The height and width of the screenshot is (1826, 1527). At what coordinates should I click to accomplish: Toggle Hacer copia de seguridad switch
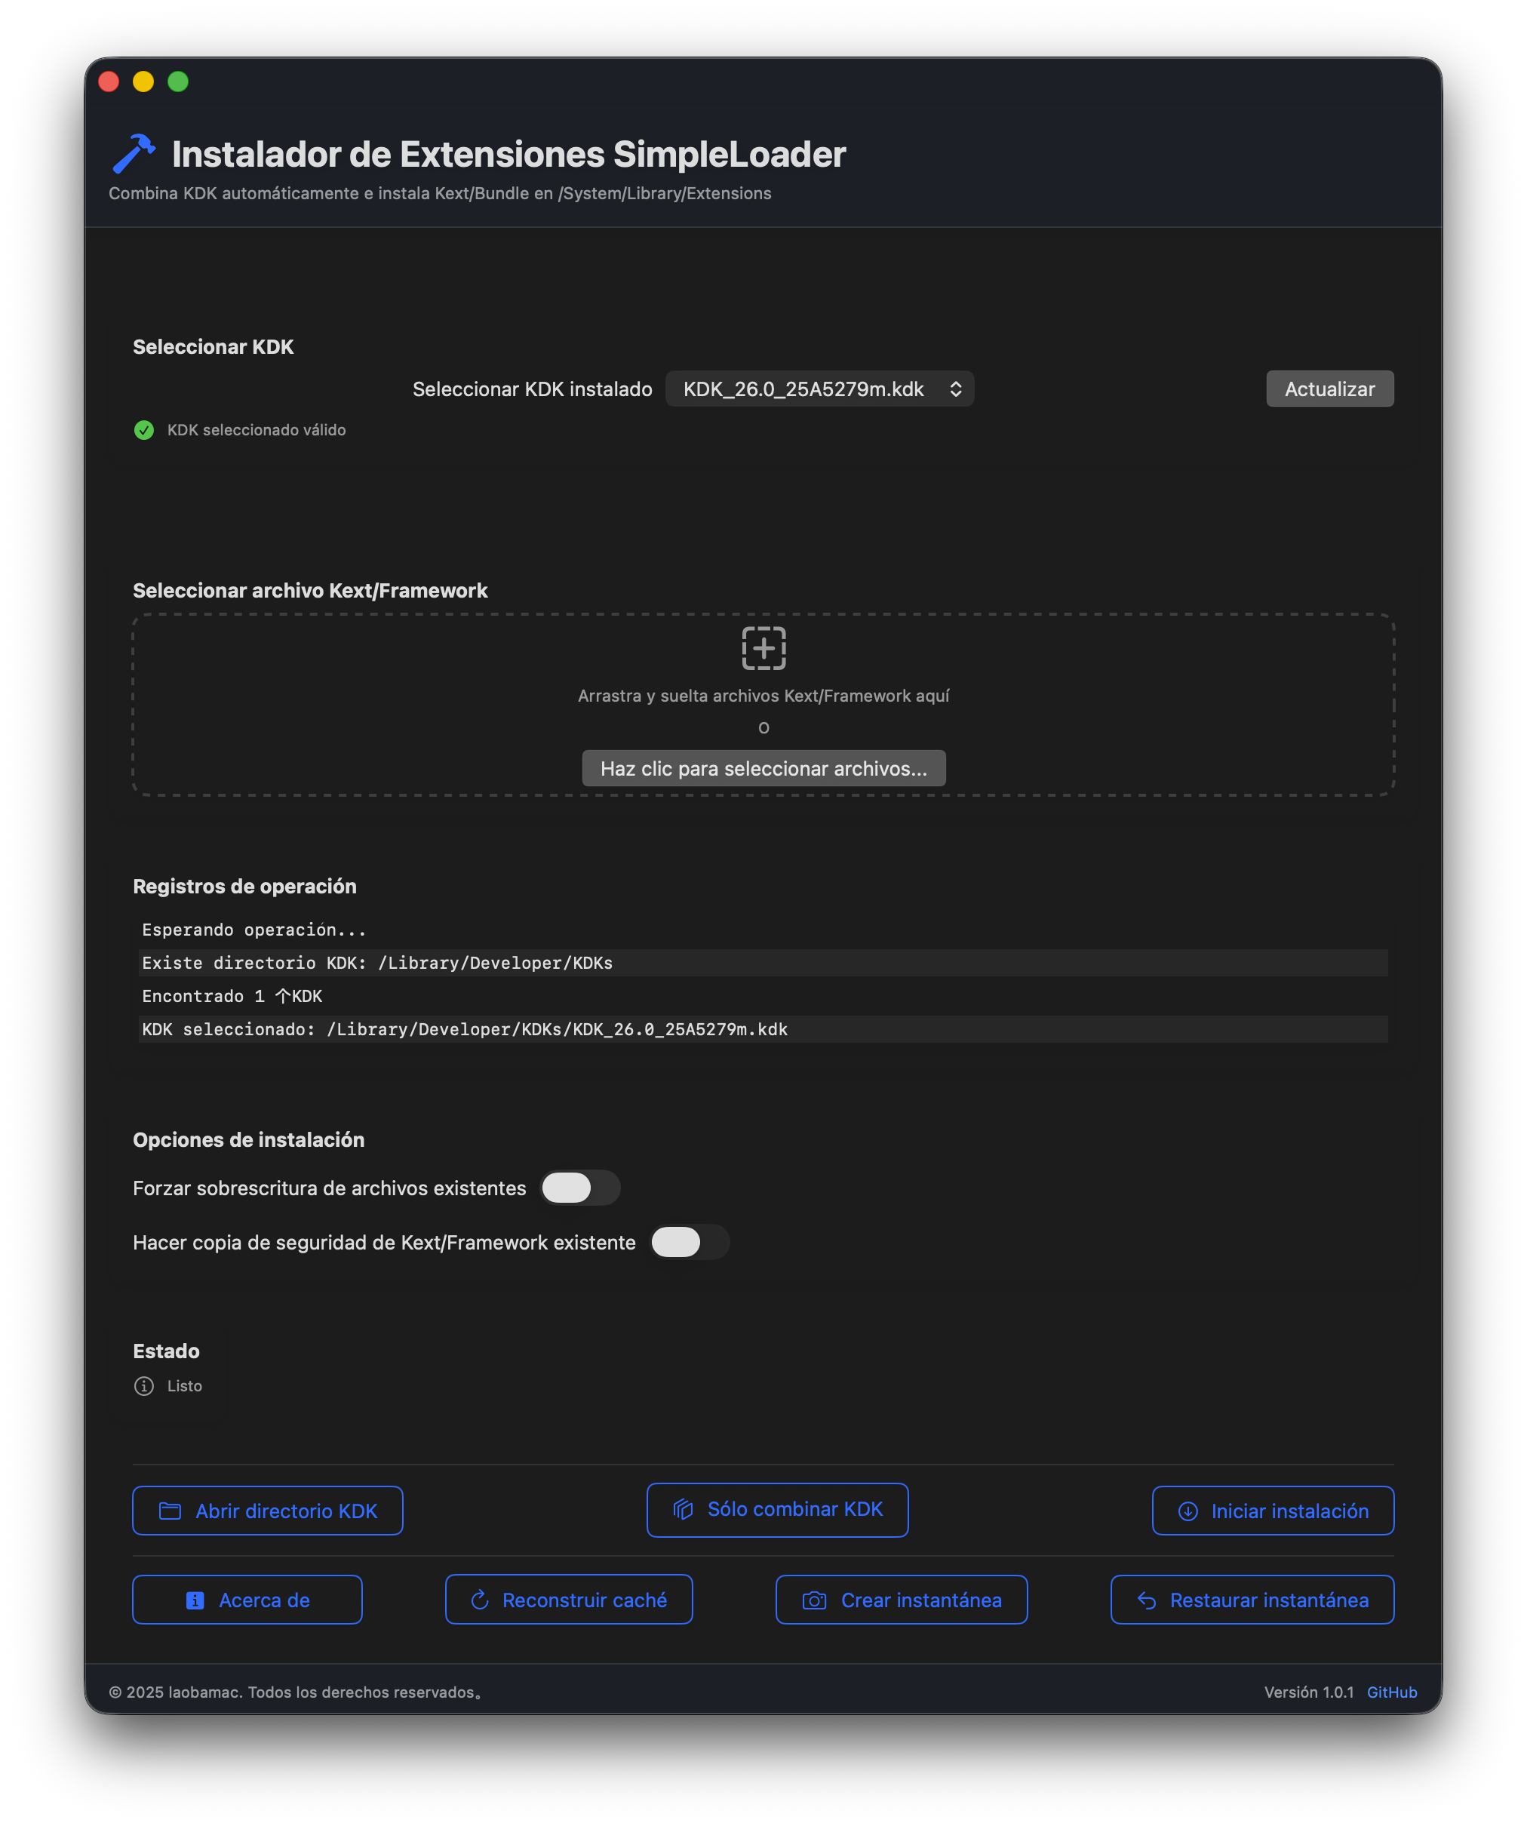(x=690, y=1242)
